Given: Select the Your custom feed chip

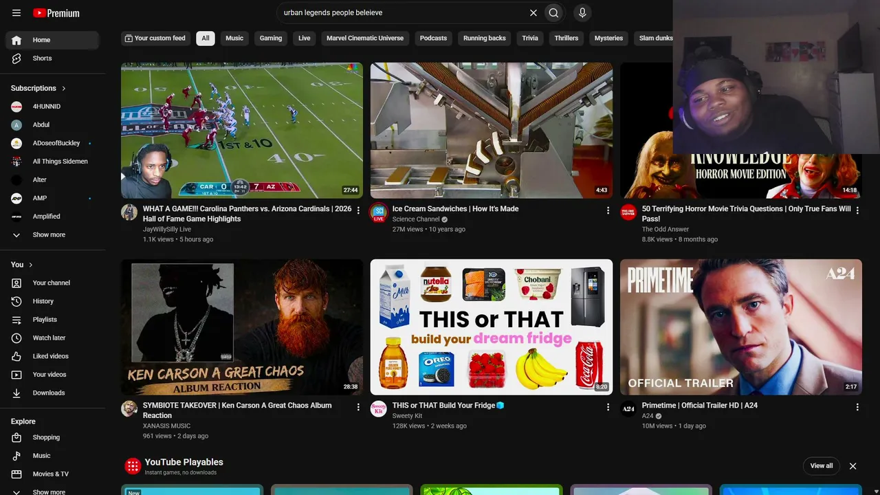Looking at the screenshot, I should (x=155, y=38).
